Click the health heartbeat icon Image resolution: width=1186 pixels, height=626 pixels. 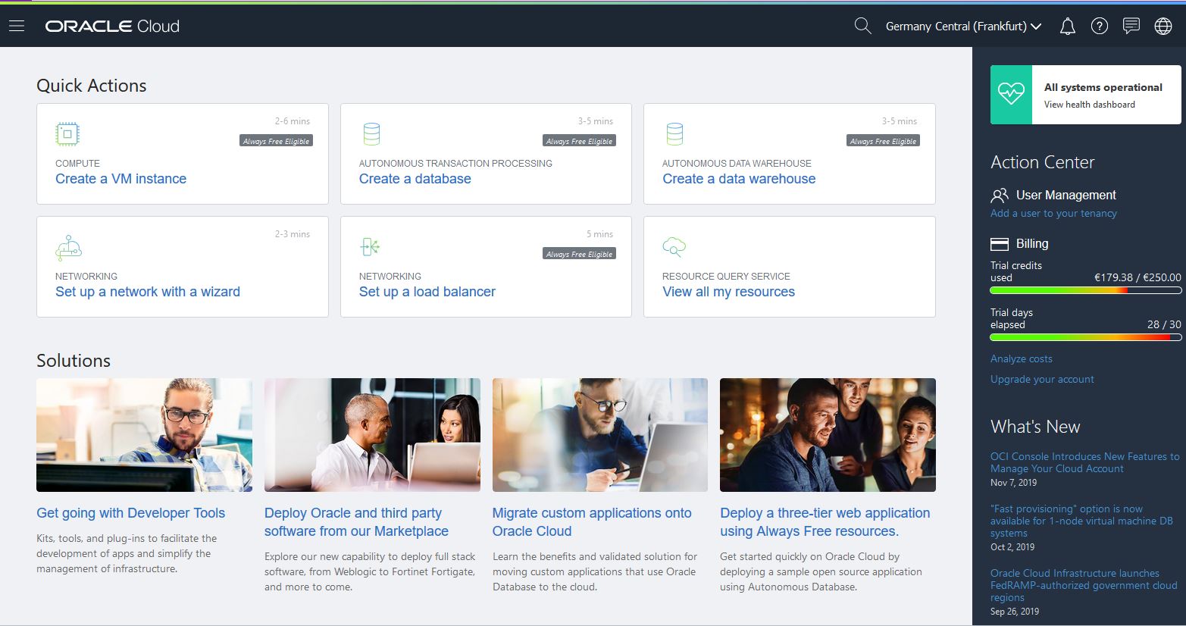point(1011,95)
